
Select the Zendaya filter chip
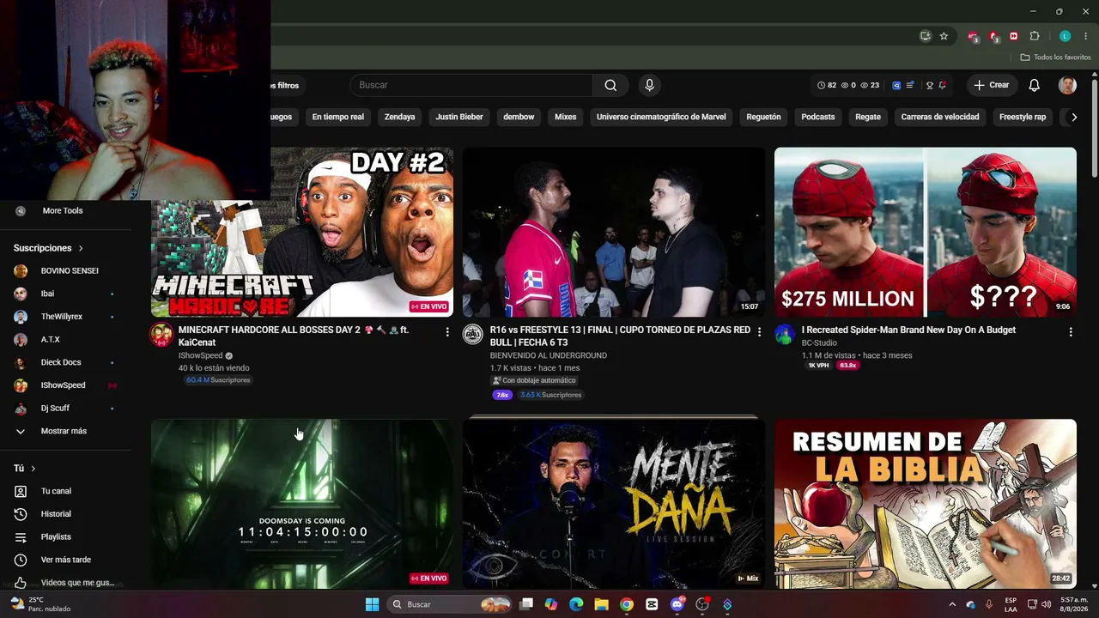point(399,117)
